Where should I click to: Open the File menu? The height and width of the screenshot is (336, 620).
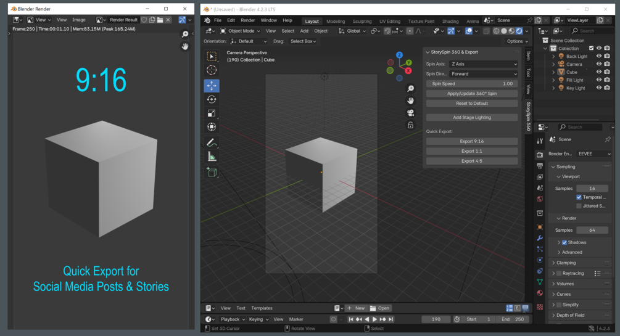(x=218, y=20)
